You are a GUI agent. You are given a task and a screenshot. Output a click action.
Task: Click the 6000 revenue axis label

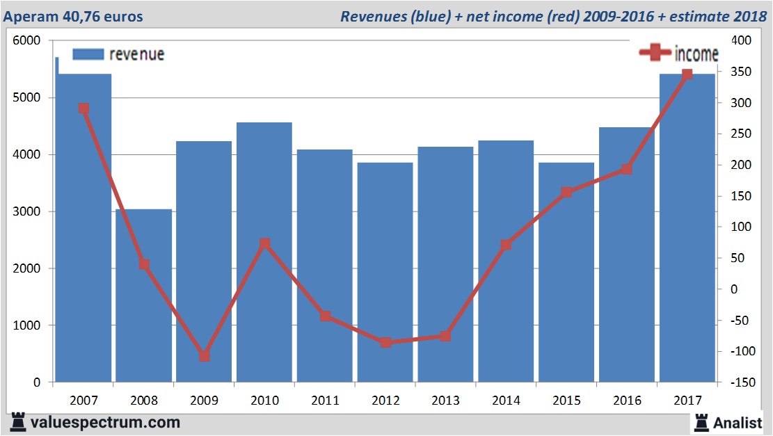click(26, 40)
